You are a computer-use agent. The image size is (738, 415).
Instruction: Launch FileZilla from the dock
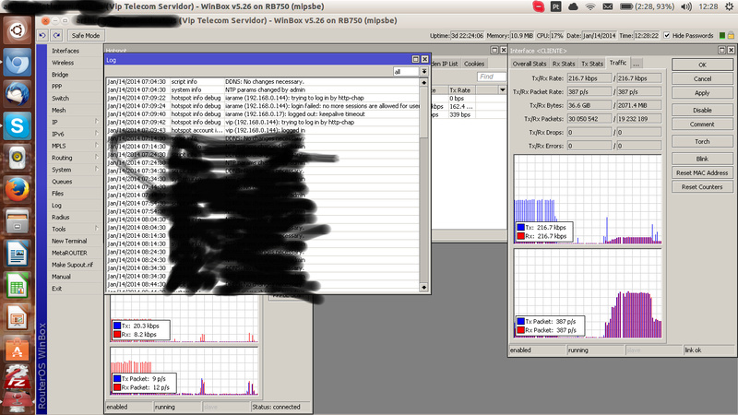coord(17,379)
